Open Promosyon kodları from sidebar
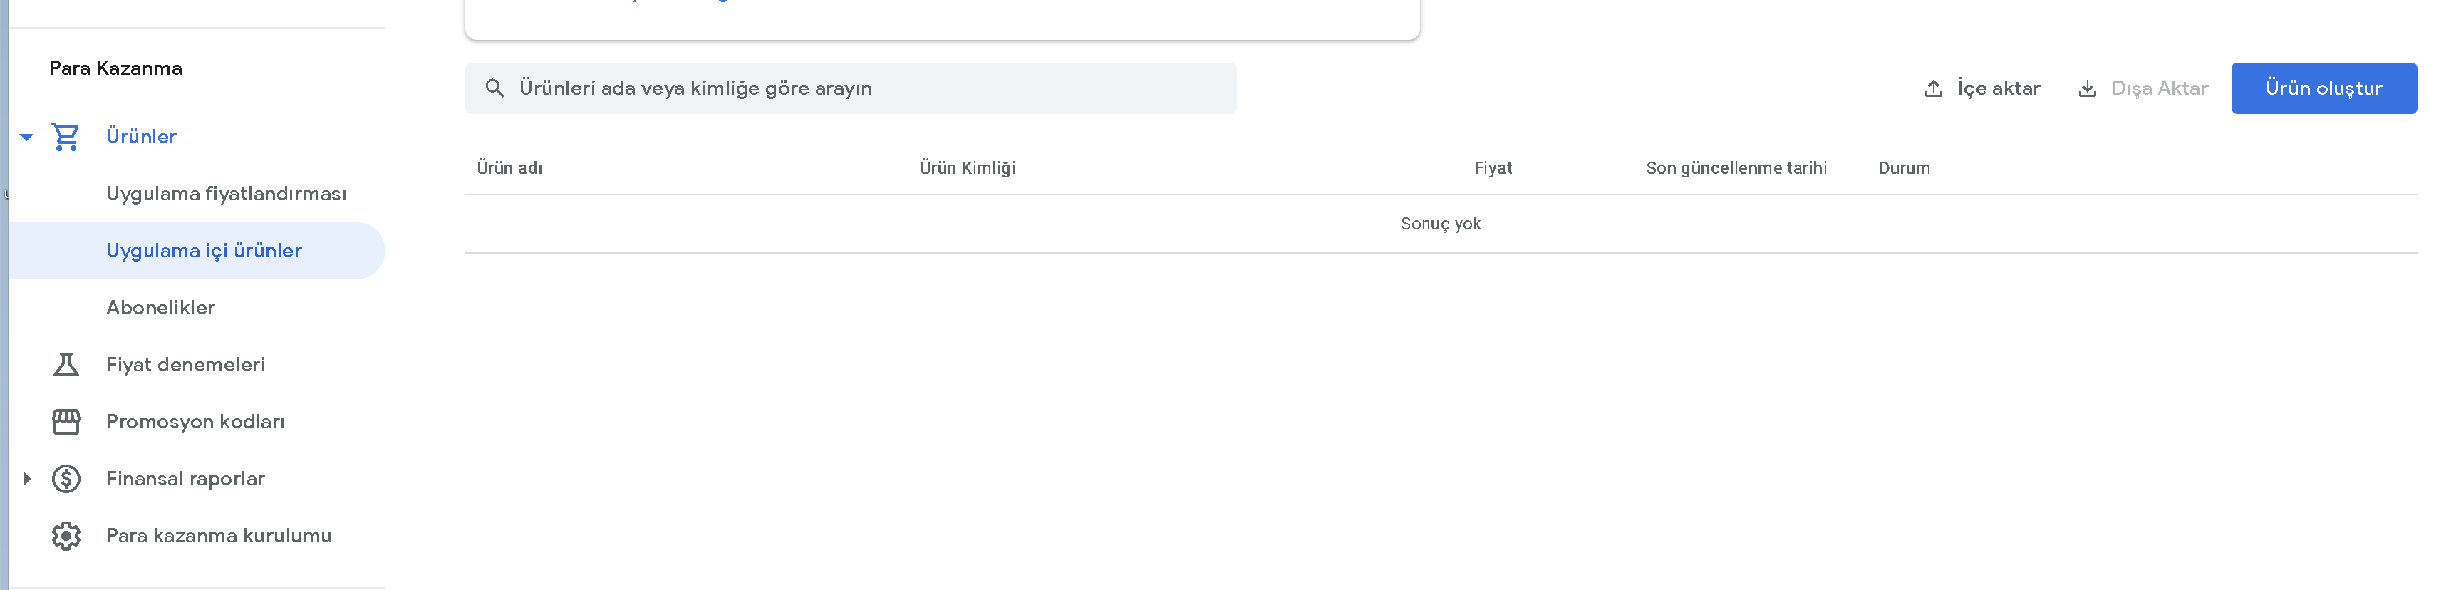 coord(195,422)
